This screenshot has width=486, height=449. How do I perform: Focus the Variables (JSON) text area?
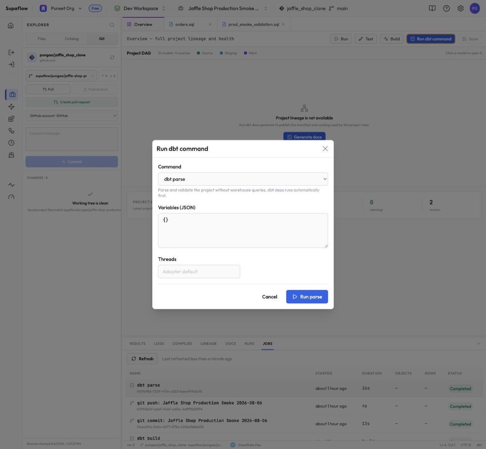click(x=243, y=230)
